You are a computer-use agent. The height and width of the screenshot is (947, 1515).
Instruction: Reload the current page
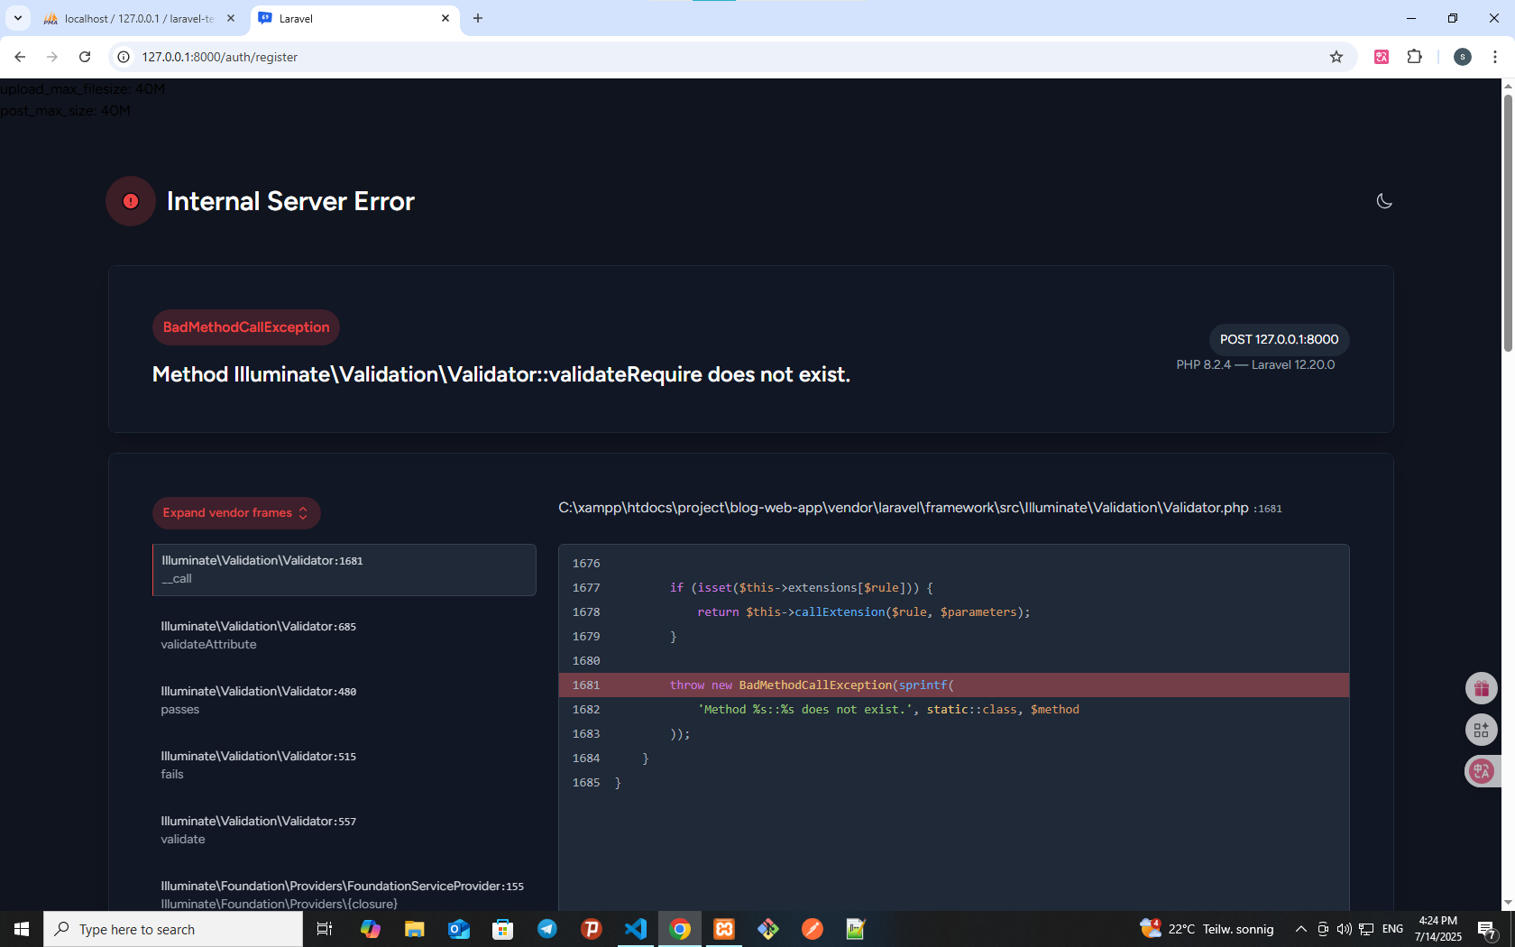click(85, 57)
